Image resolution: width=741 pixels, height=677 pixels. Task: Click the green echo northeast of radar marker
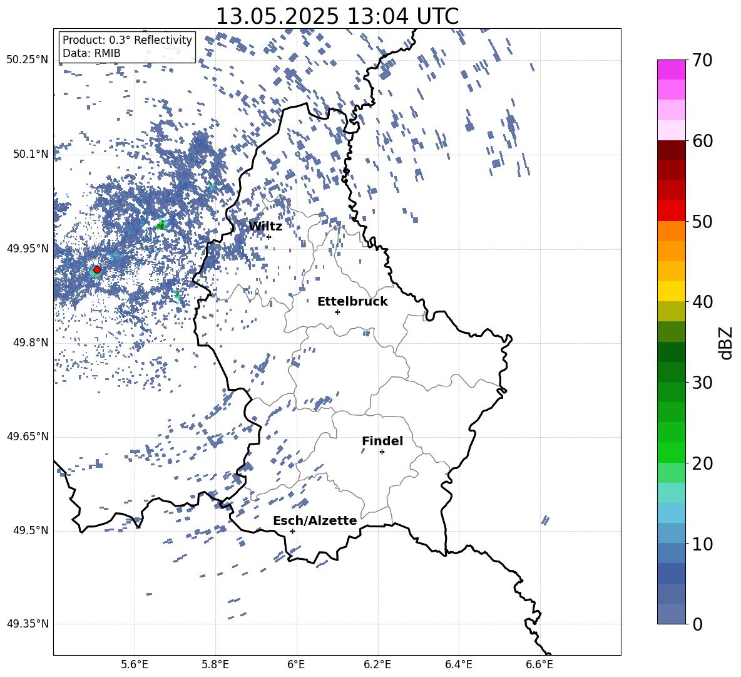[161, 225]
